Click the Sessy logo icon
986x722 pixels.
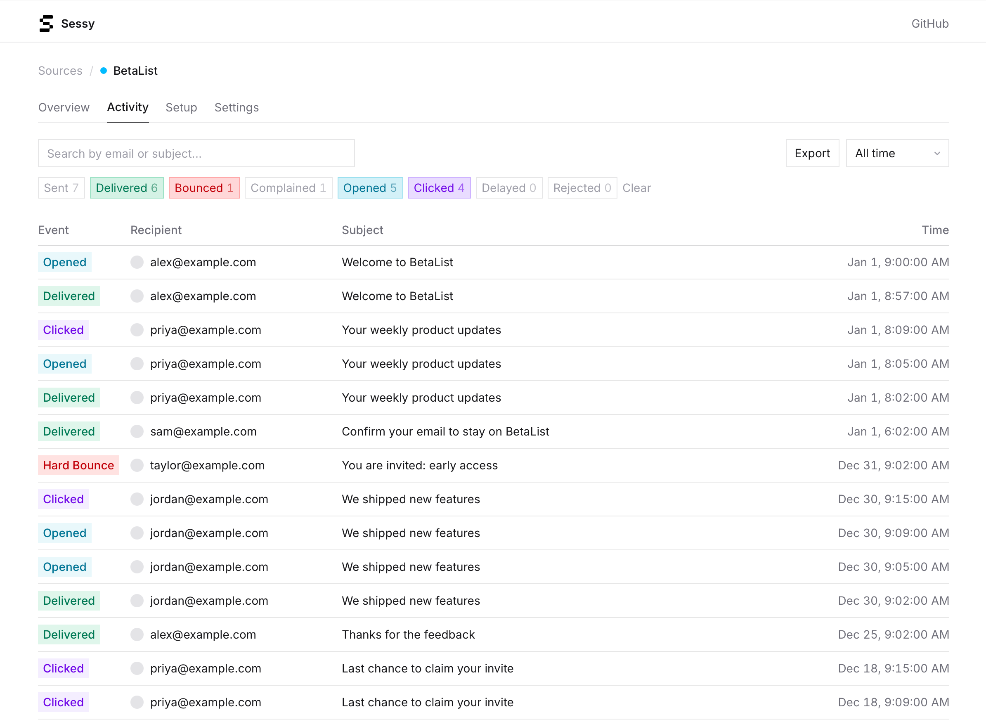pyautogui.click(x=46, y=24)
